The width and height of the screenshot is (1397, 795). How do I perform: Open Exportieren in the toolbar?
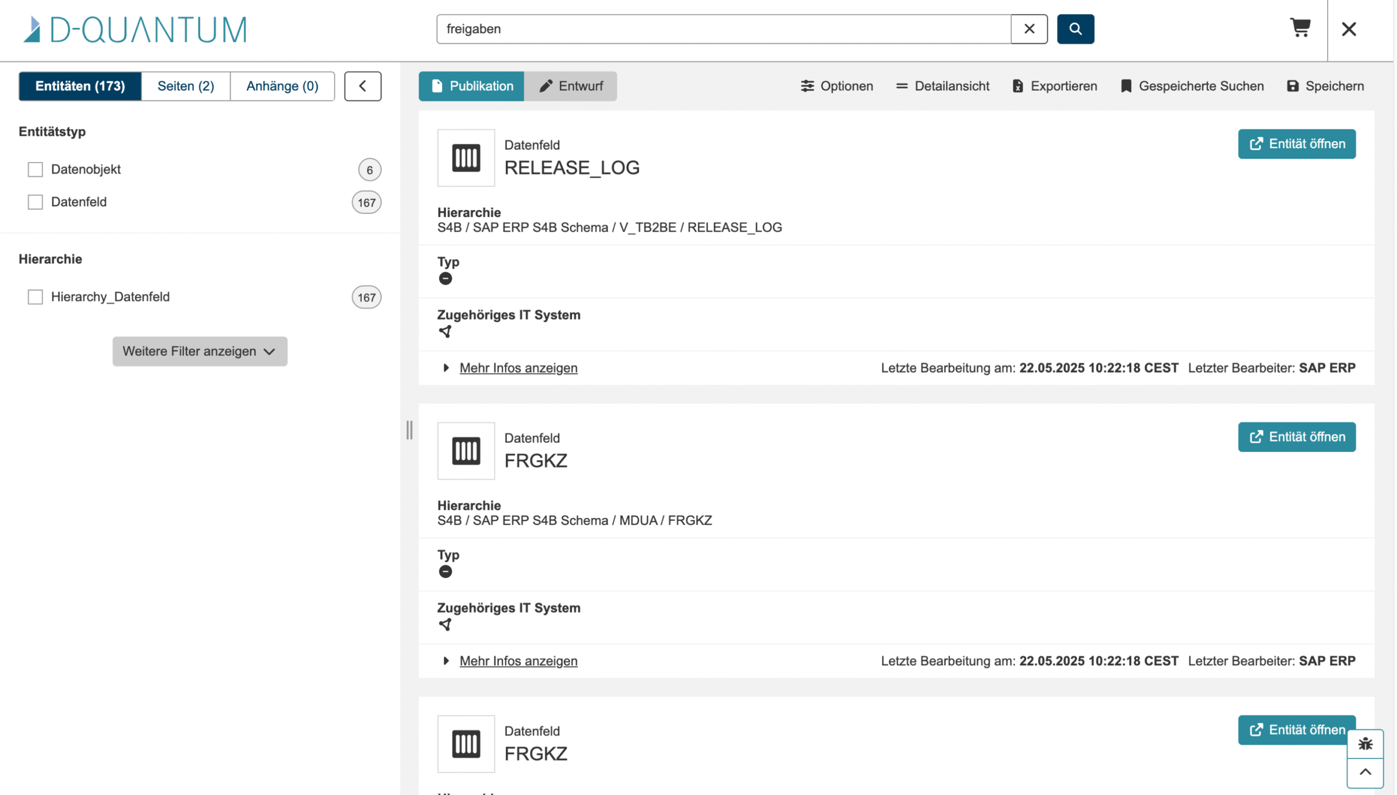1054,86
